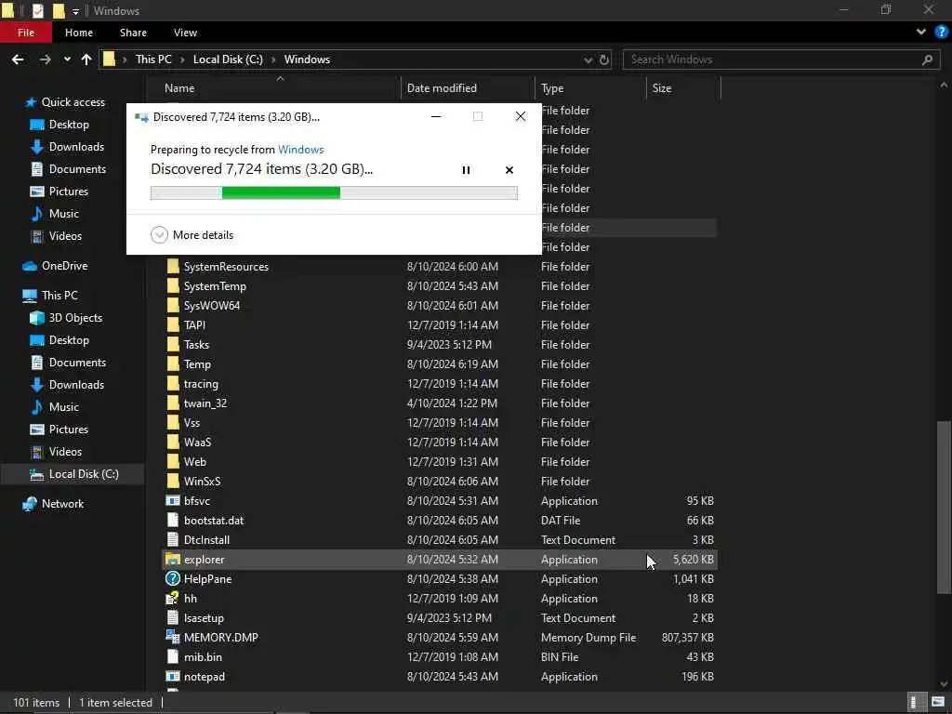Click the vertical scrollbar thumb

[x=944, y=507]
